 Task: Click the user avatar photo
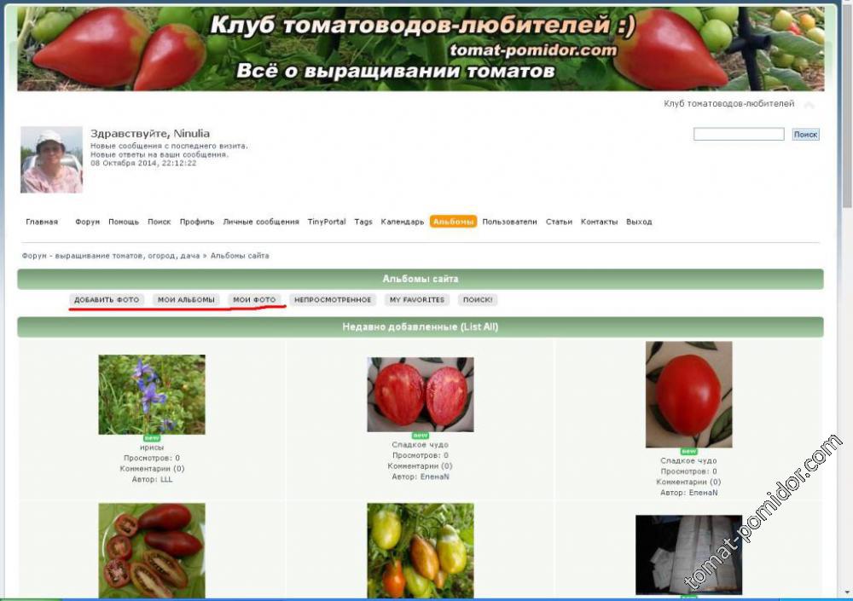pos(51,160)
